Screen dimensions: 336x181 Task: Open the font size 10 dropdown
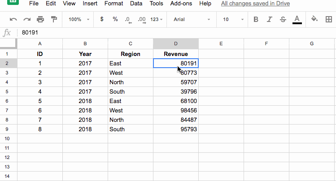pos(233,19)
